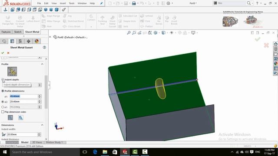This screenshot has height=156, width=278.
Task: Click the Options gear icon in top toolbar
Action: click(168, 3)
